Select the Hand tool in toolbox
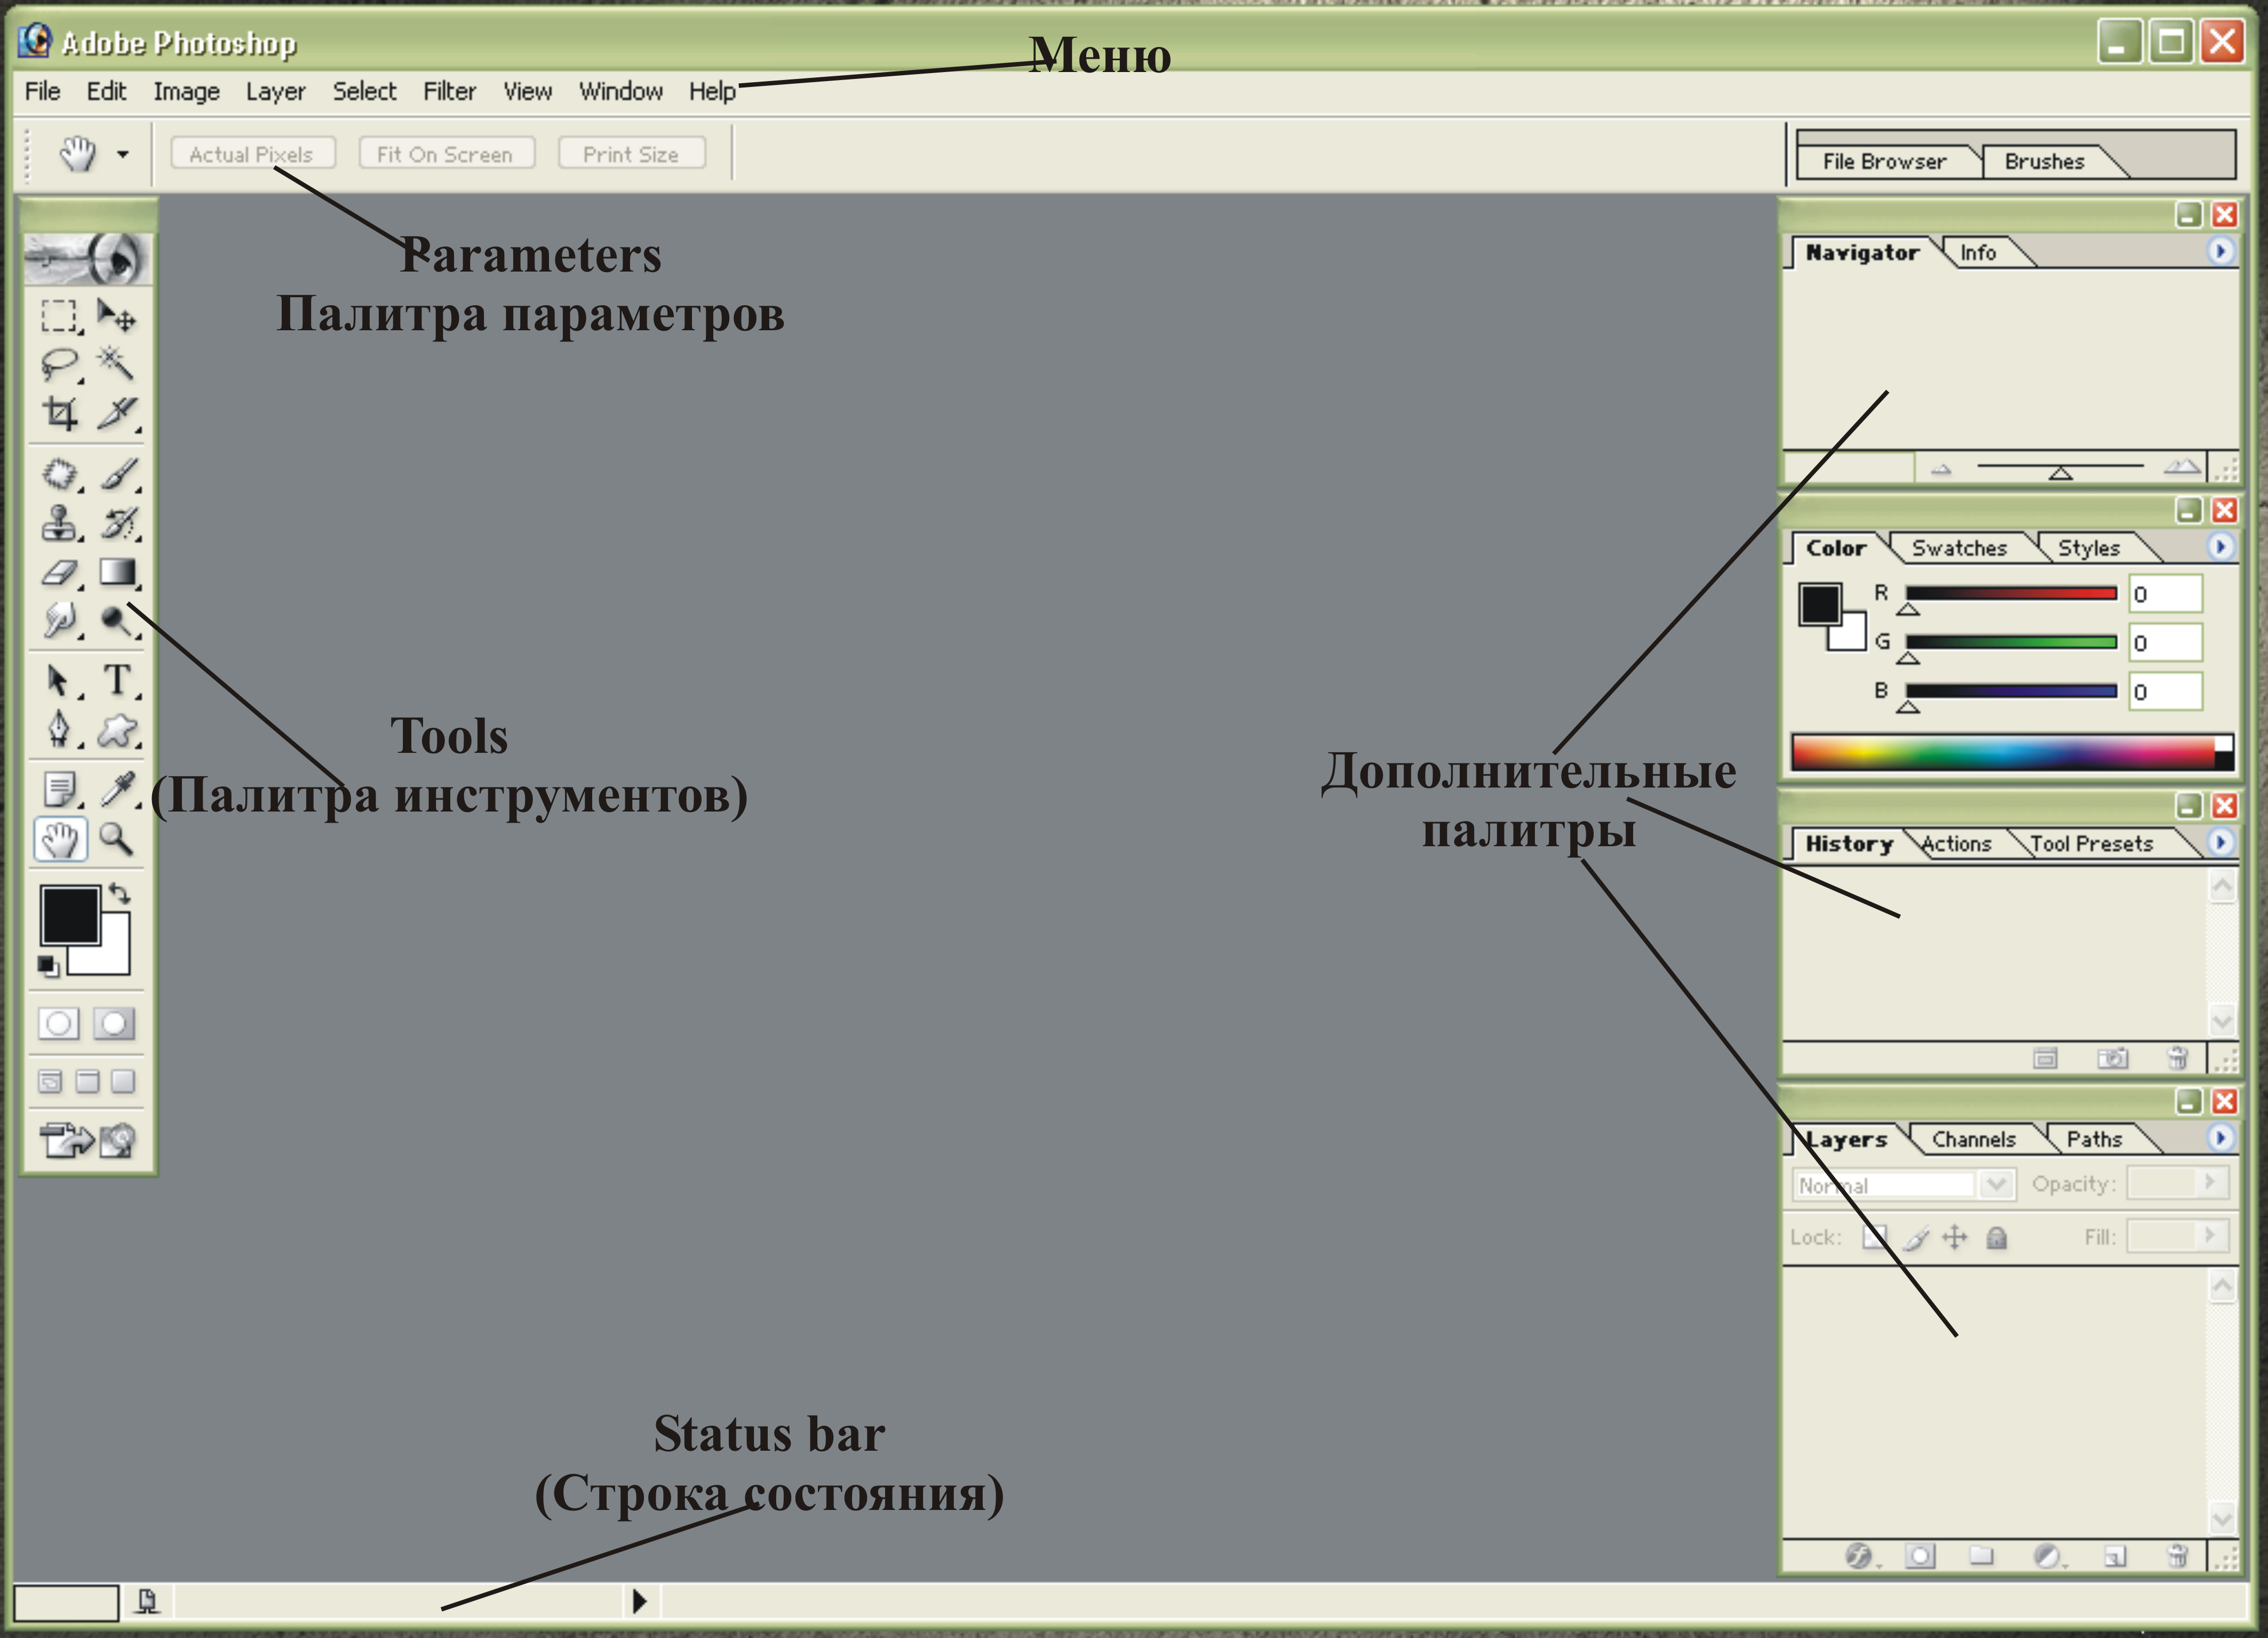 [x=60, y=839]
